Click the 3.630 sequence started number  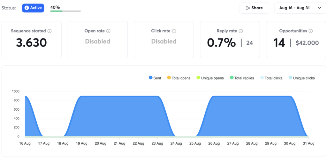point(31,43)
